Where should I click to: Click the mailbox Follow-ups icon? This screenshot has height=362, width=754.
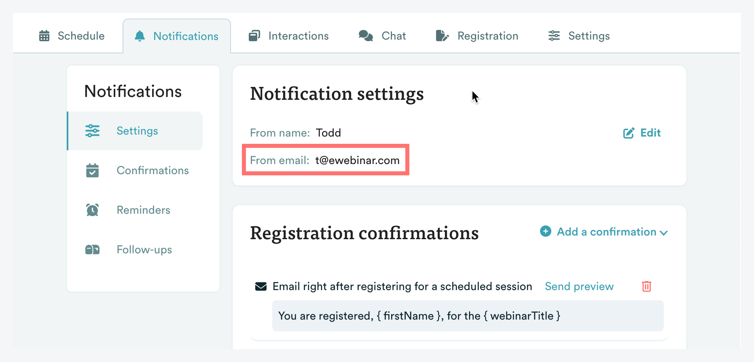[92, 250]
